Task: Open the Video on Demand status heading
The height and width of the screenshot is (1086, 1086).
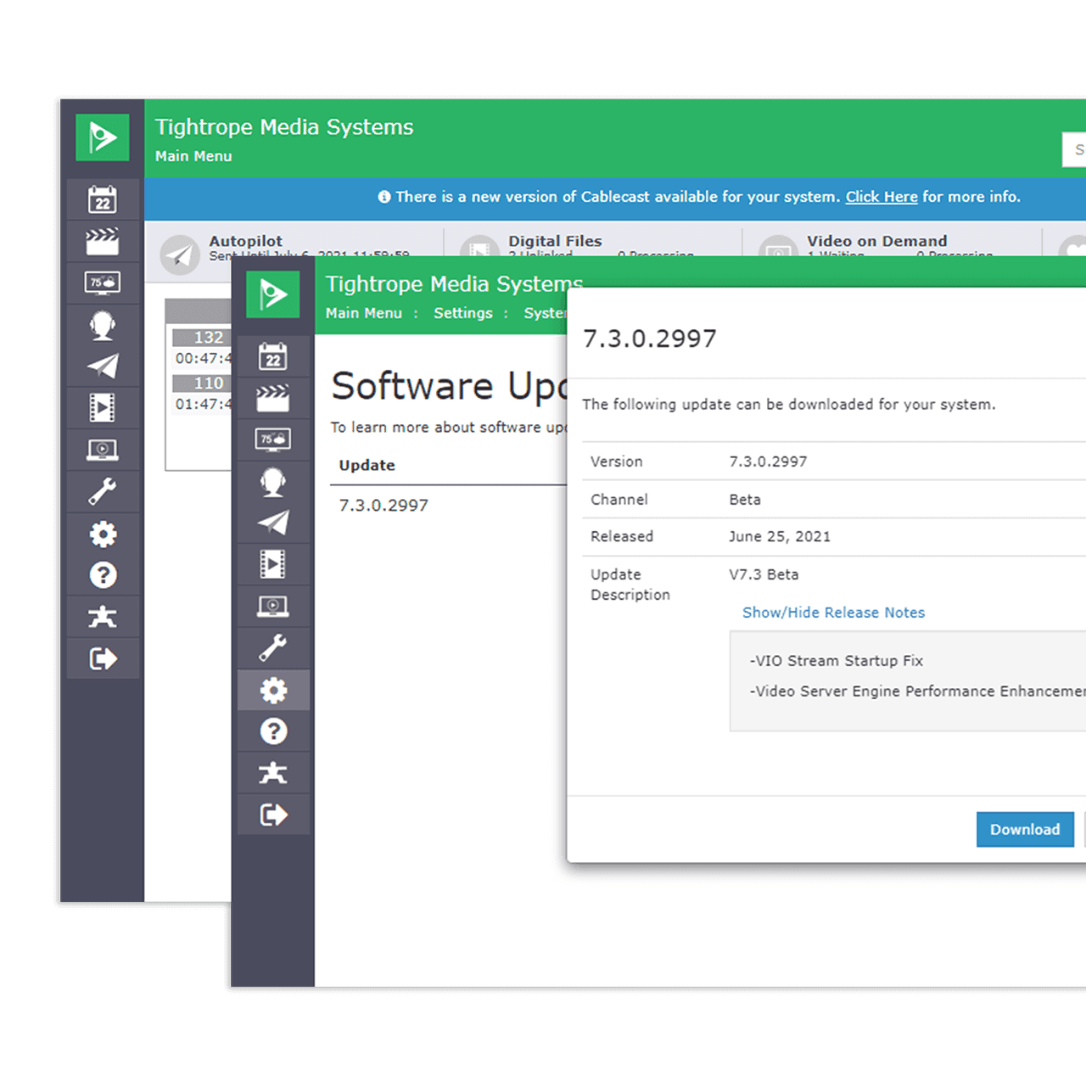Action: 877,241
